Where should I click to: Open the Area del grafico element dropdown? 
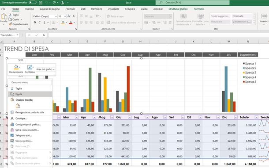pos(54,69)
